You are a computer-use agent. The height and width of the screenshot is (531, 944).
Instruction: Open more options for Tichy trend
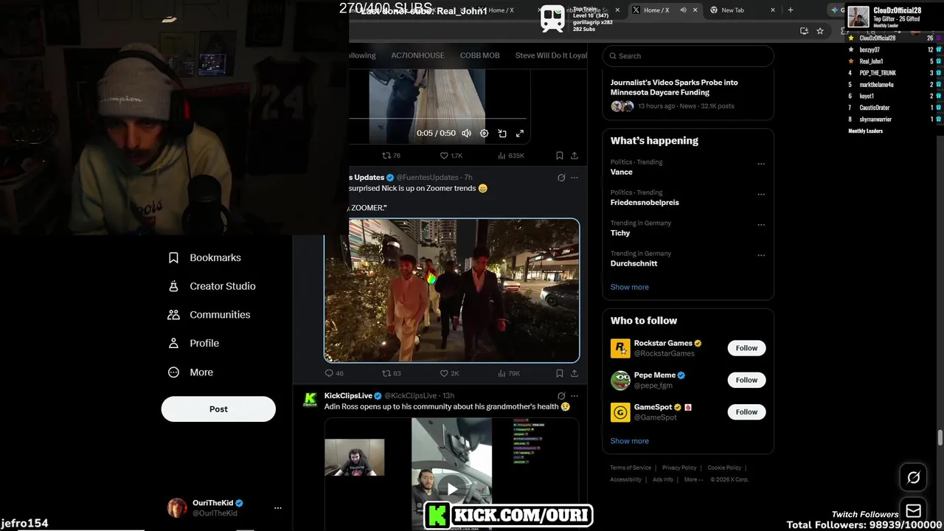[761, 225]
